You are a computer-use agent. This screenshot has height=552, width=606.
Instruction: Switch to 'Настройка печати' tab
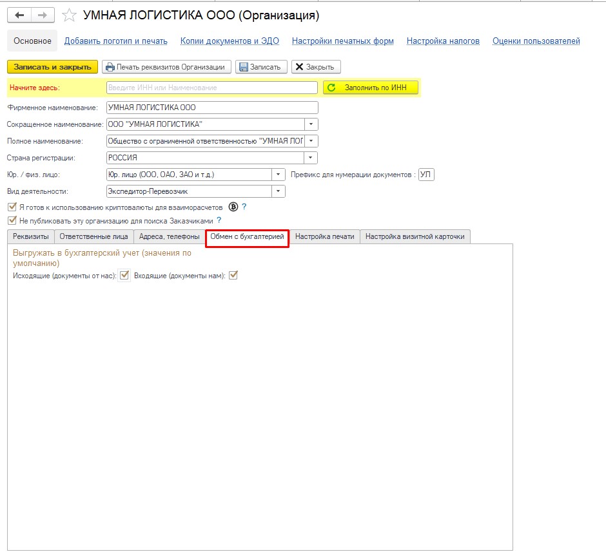pyautogui.click(x=325, y=236)
